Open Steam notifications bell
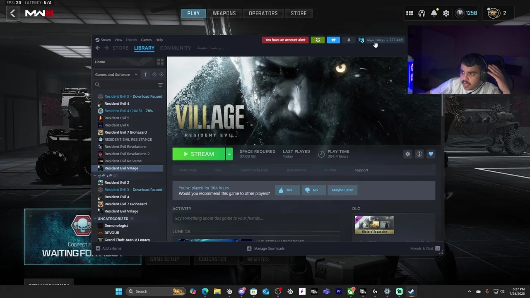This screenshot has width=530, height=298. (x=349, y=40)
